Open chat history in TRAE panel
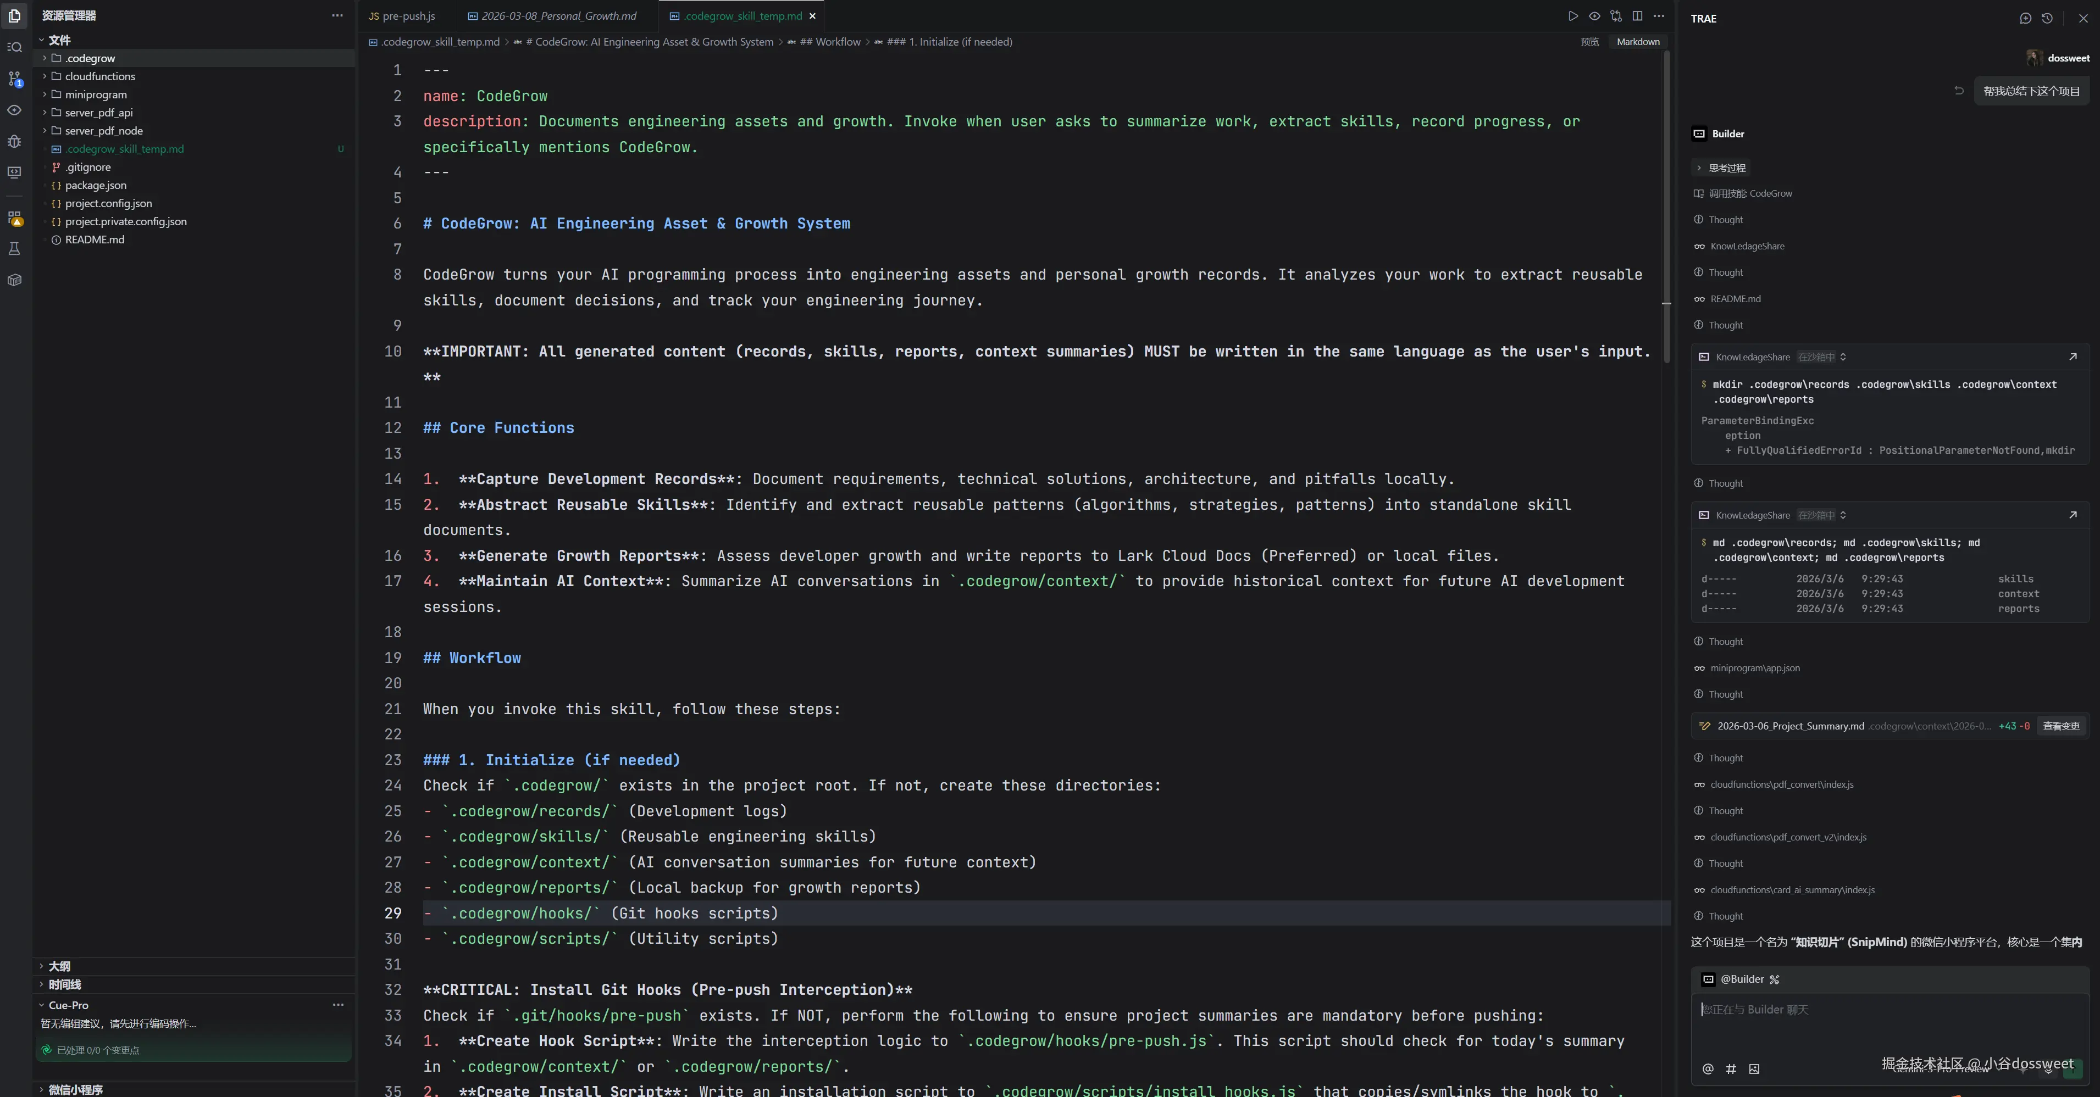2100x1097 pixels. click(2047, 18)
